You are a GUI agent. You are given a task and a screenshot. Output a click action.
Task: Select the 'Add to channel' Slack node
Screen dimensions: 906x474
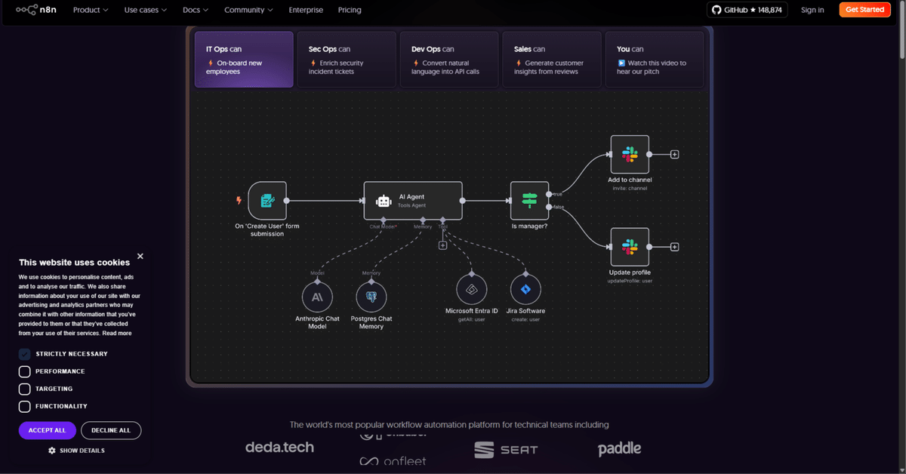point(630,154)
